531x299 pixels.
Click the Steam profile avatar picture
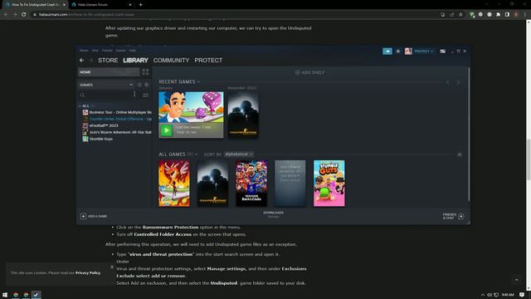(x=408, y=51)
